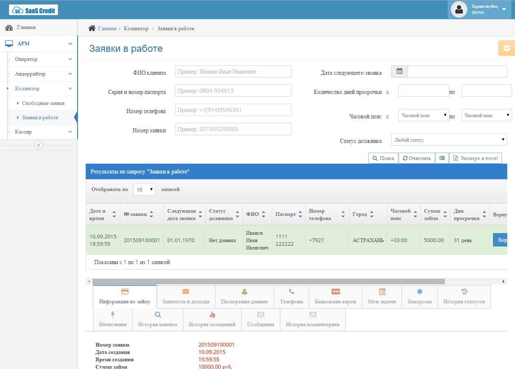Open records-per-page dropdown showing 10
Image resolution: width=515 pixels, height=369 pixels.
click(x=144, y=189)
